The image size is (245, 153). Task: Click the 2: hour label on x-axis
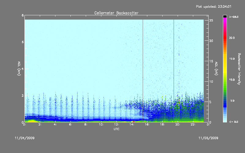coord(40,125)
